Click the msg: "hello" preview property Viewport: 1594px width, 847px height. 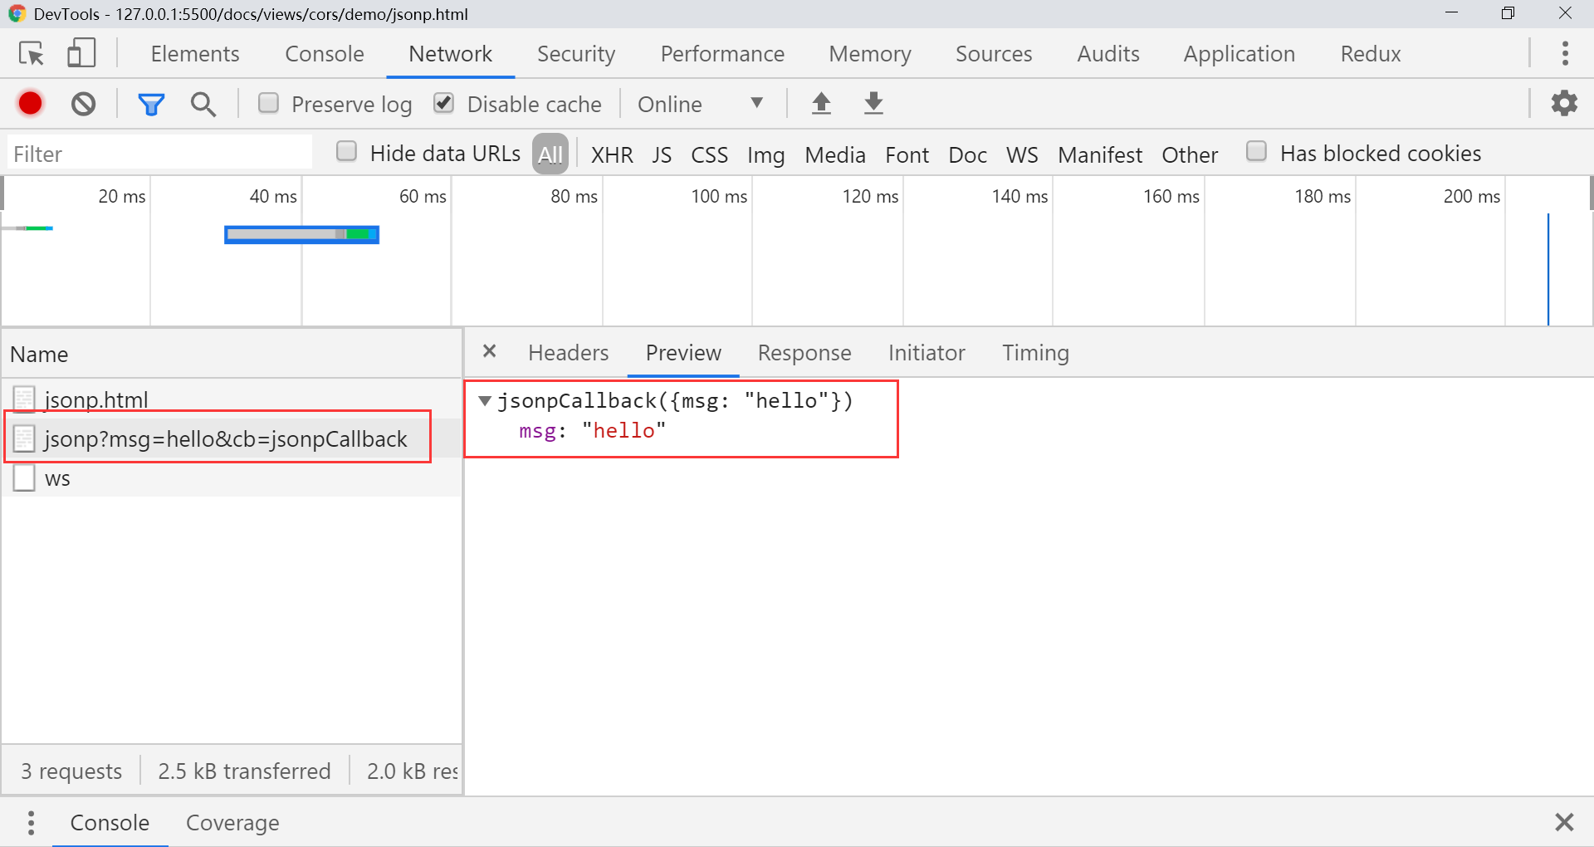pos(592,431)
